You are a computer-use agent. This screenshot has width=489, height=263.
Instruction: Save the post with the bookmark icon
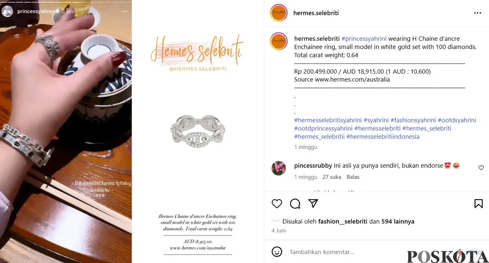coord(478,204)
